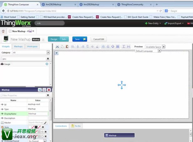Select the Gauge widget in list
This screenshot has height=142, width=193.
pos(25,64)
